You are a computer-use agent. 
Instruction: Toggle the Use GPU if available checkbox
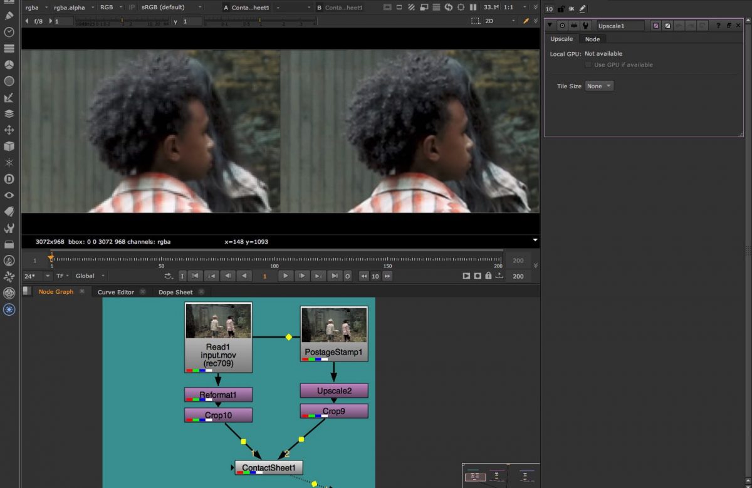pyautogui.click(x=588, y=65)
